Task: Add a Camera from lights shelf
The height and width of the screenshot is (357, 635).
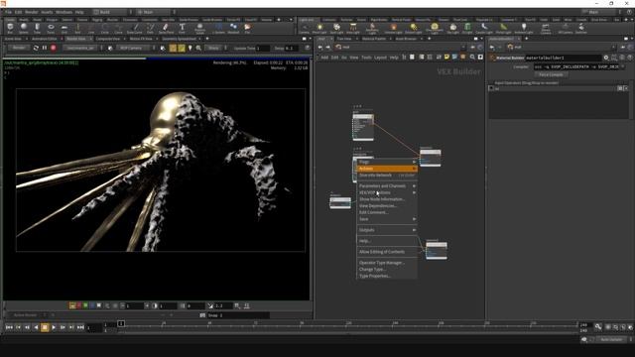Action: coord(304,29)
